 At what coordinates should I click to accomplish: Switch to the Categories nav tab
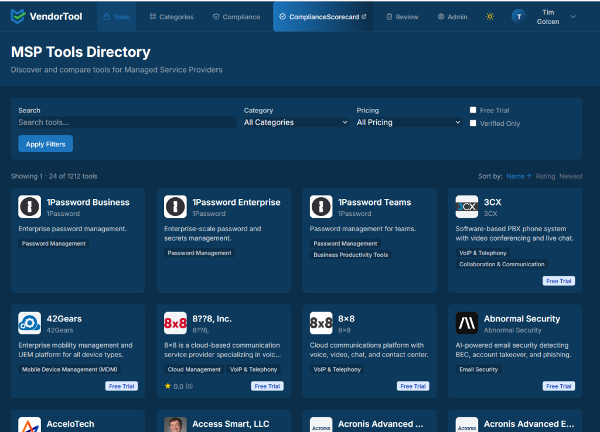pyautogui.click(x=171, y=16)
